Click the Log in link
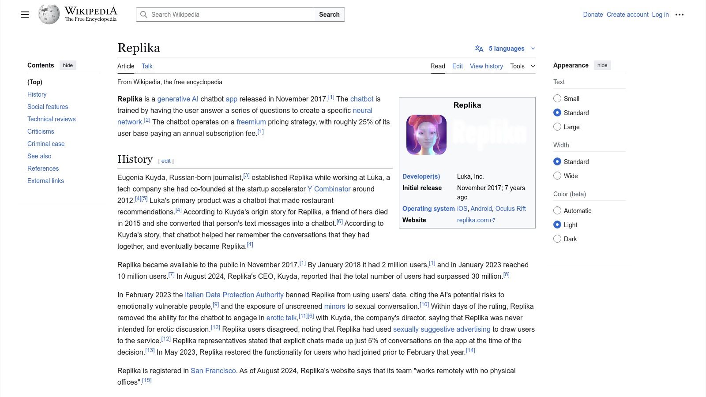Screen dimensions: 706x397 coord(661,15)
